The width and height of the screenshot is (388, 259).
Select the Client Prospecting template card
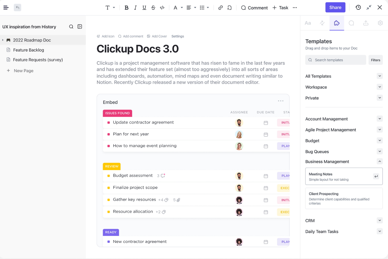[344, 198]
